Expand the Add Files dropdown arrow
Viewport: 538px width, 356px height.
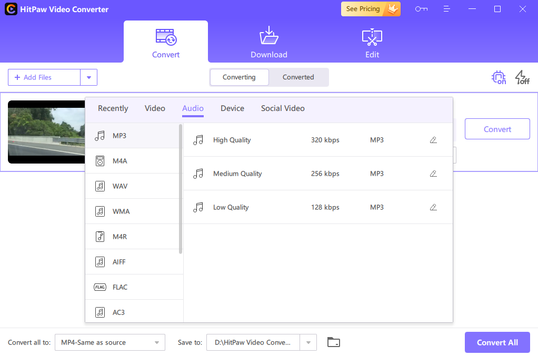[x=88, y=77]
